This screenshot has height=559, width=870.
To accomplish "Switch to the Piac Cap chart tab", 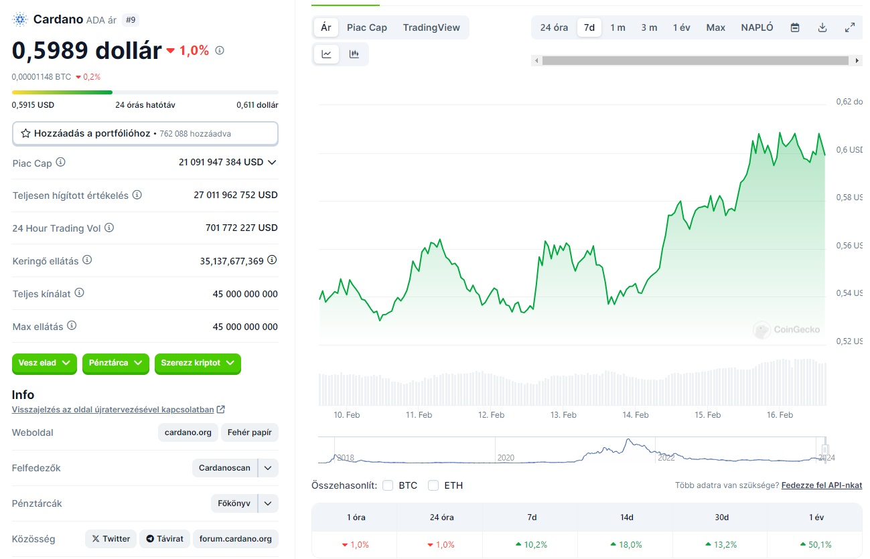I will click(367, 27).
